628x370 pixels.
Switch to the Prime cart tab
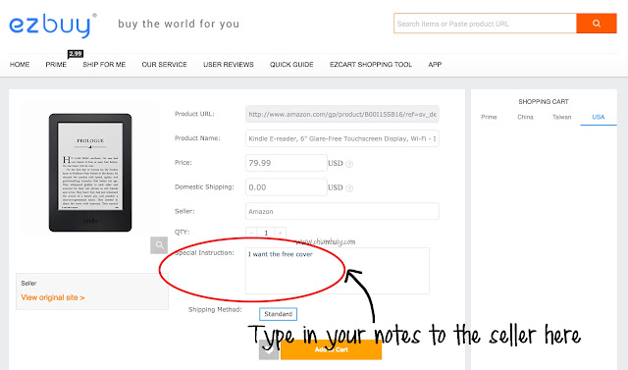[489, 117]
